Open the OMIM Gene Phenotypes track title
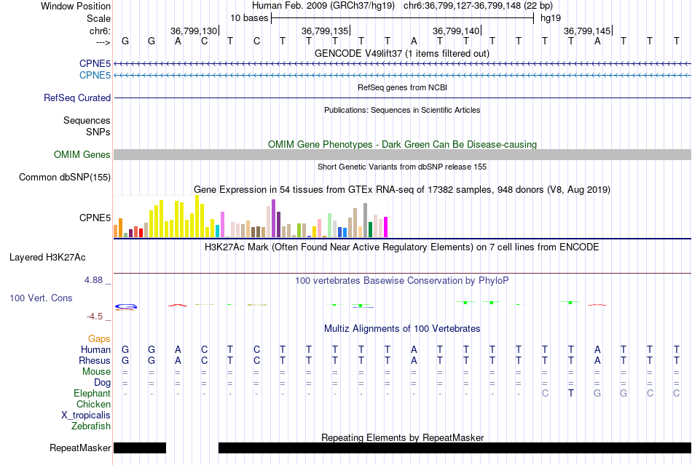 tap(402, 144)
